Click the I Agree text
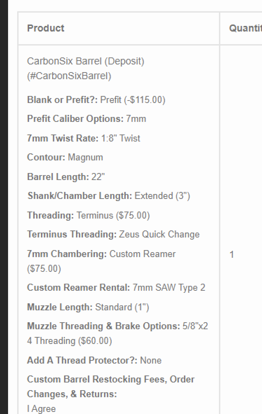This screenshot has height=414, width=262. pos(41,409)
